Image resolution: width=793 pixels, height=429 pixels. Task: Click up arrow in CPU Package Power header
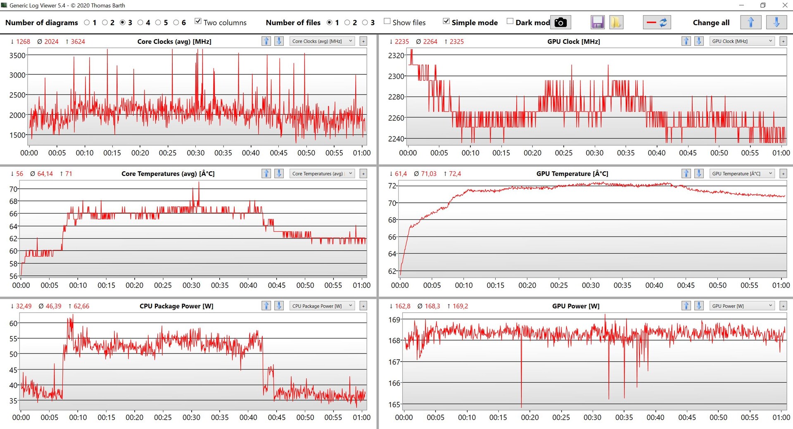tap(266, 306)
